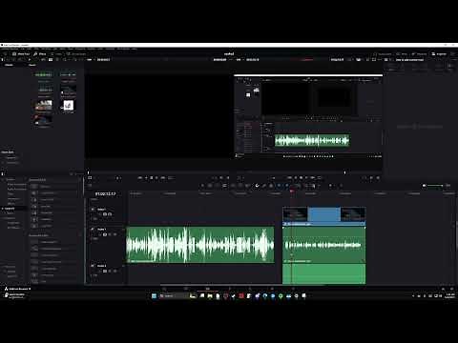Switch to the Fairlight page tab
The width and height of the screenshot is (458, 343).
coord(272,289)
